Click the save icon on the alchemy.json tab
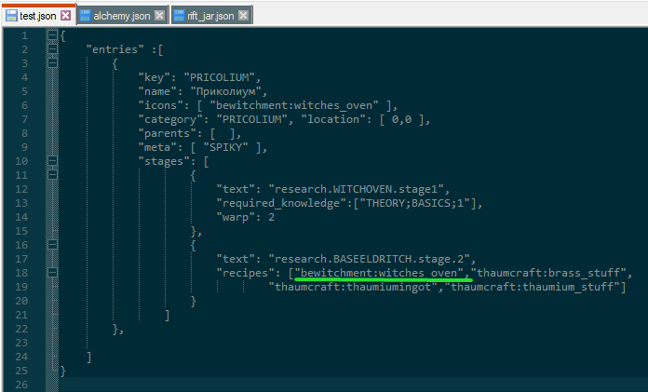This screenshot has height=392, width=648. coord(85,16)
